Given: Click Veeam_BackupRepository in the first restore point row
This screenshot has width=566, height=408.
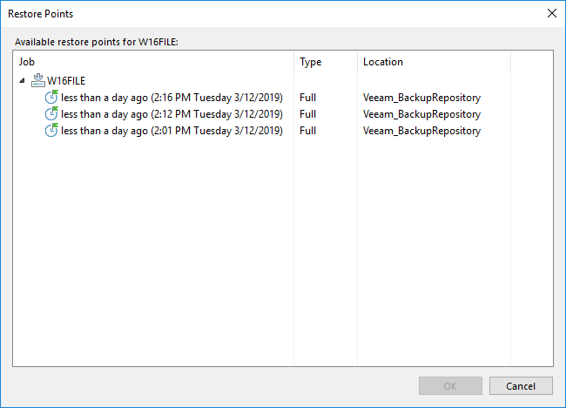Looking at the screenshot, I should point(421,98).
